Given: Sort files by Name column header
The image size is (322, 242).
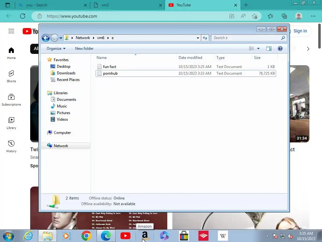Looking at the screenshot, I should 136,58.
